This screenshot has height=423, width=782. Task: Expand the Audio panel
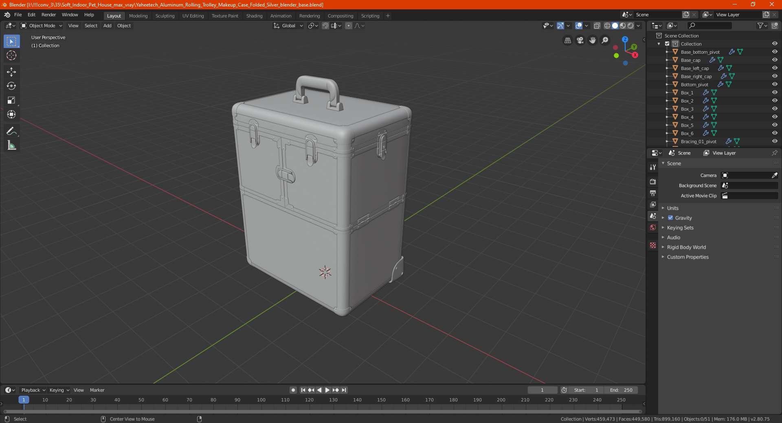tap(674, 238)
